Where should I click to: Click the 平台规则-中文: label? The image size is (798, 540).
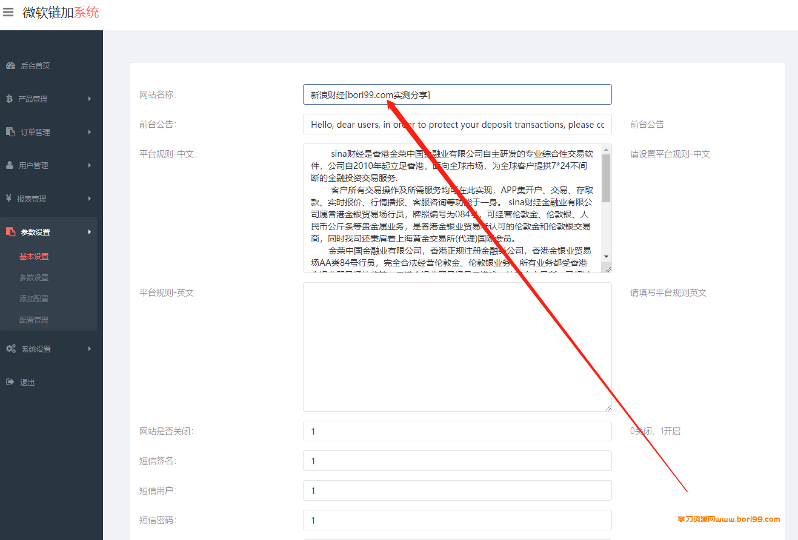pos(168,154)
